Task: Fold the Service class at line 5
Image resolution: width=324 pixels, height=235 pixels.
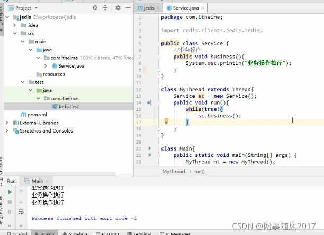Action: [x=158, y=43]
